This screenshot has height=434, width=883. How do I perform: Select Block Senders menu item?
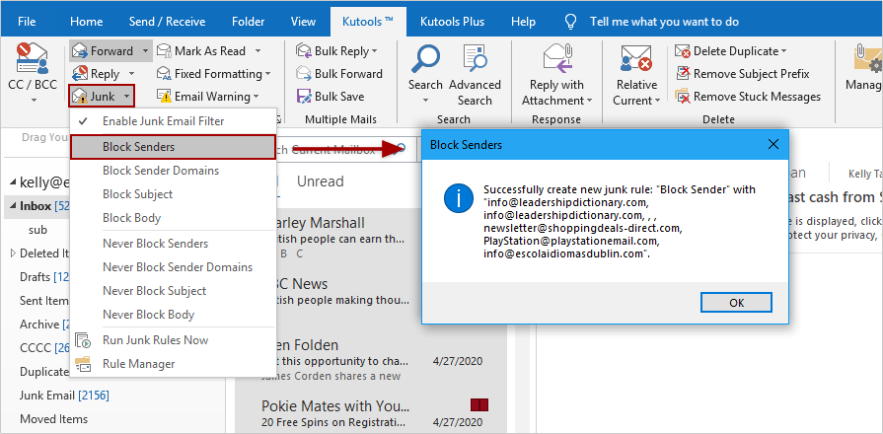(x=173, y=147)
